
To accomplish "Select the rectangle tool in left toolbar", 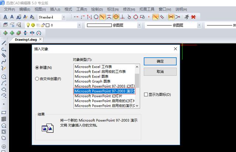I will pos(4,113).
